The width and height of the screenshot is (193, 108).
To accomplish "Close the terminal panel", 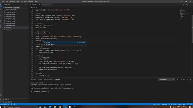I will tap(190, 79).
